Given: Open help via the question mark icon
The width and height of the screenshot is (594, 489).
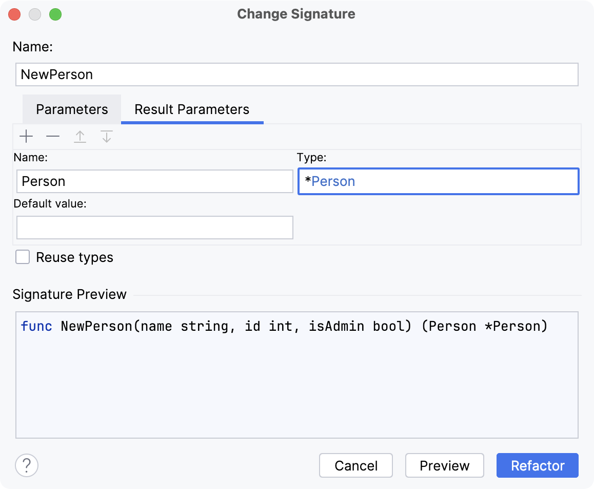Looking at the screenshot, I should pos(26,465).
